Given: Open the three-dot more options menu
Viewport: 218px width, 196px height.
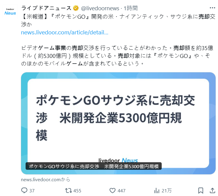Looking at the screenshot, I should [x=212, y=8].
